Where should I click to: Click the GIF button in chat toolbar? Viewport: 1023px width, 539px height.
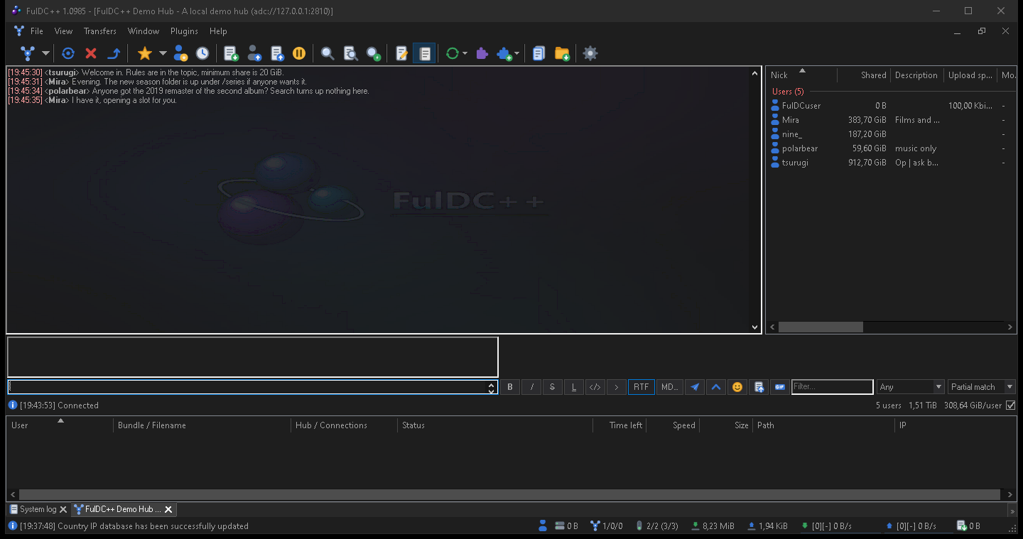780,387
